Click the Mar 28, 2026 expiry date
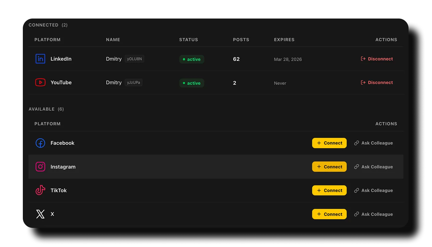The width and height of the screenshot is (432, 247). [x=288, y=59]
